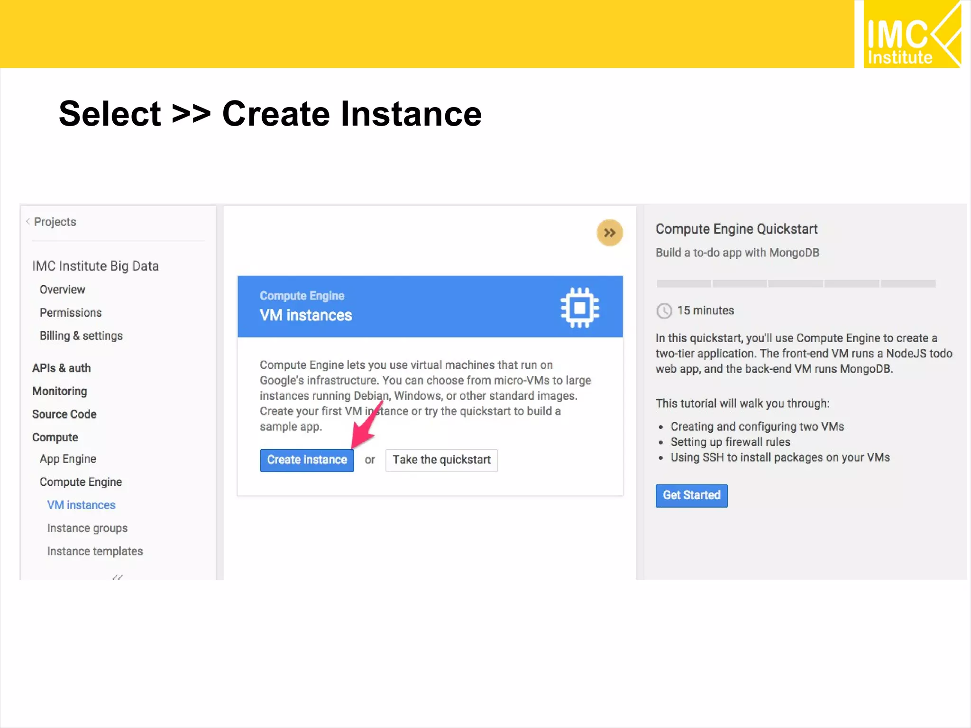Collapse sidebar with bottom double-chevron
Viewport: 971px width, 728px height.
(x=118, y=577)
